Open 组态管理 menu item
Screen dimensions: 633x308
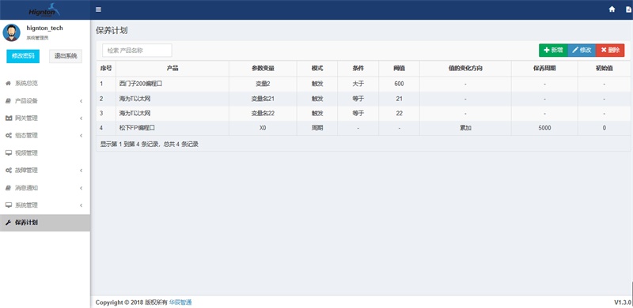pyautogui.click(x=45, y=136)
